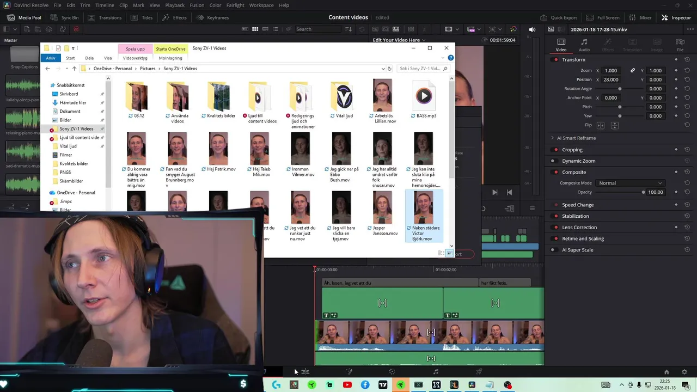Viewport: 697px width, 392px height.
Task: Open the Sync Bin panel
Action: point(64,17)
